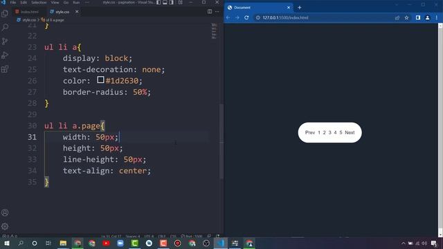This screenshot has width=443, height=249.
Task: Open the Windows Start menu
Action: click(6, 243)
